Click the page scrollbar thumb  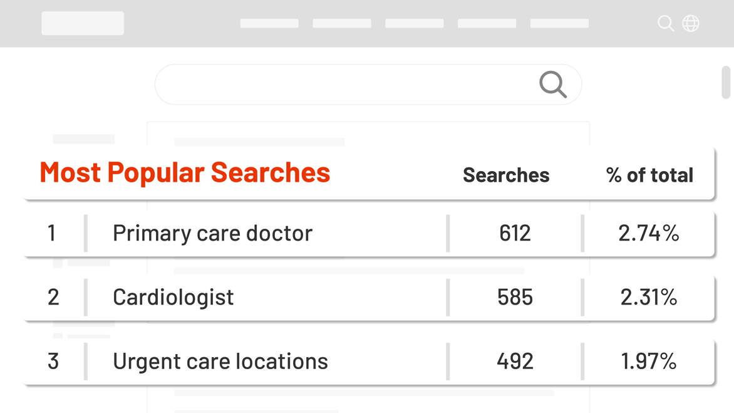(726, 83)
